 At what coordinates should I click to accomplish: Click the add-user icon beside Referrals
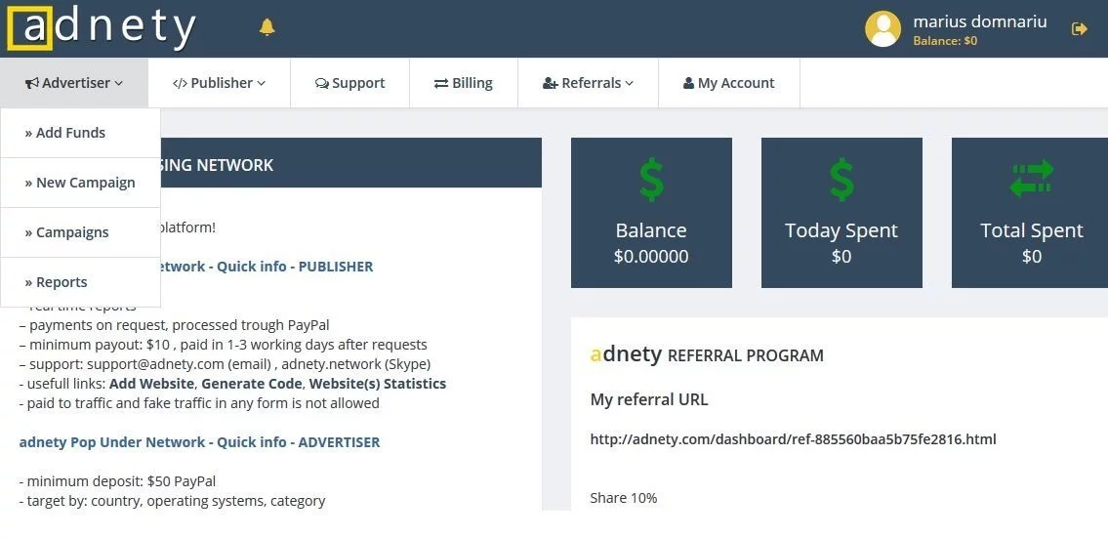[x=551, y=83]
